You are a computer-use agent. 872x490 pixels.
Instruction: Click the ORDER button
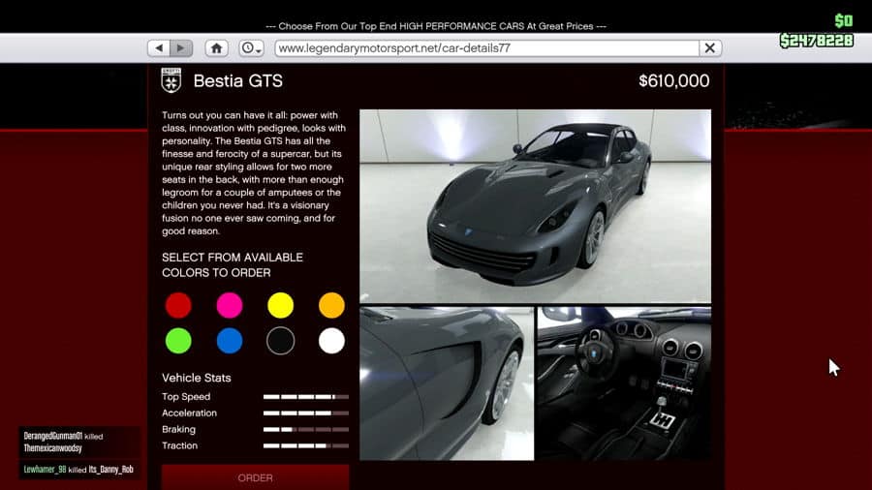coord(255,477)
